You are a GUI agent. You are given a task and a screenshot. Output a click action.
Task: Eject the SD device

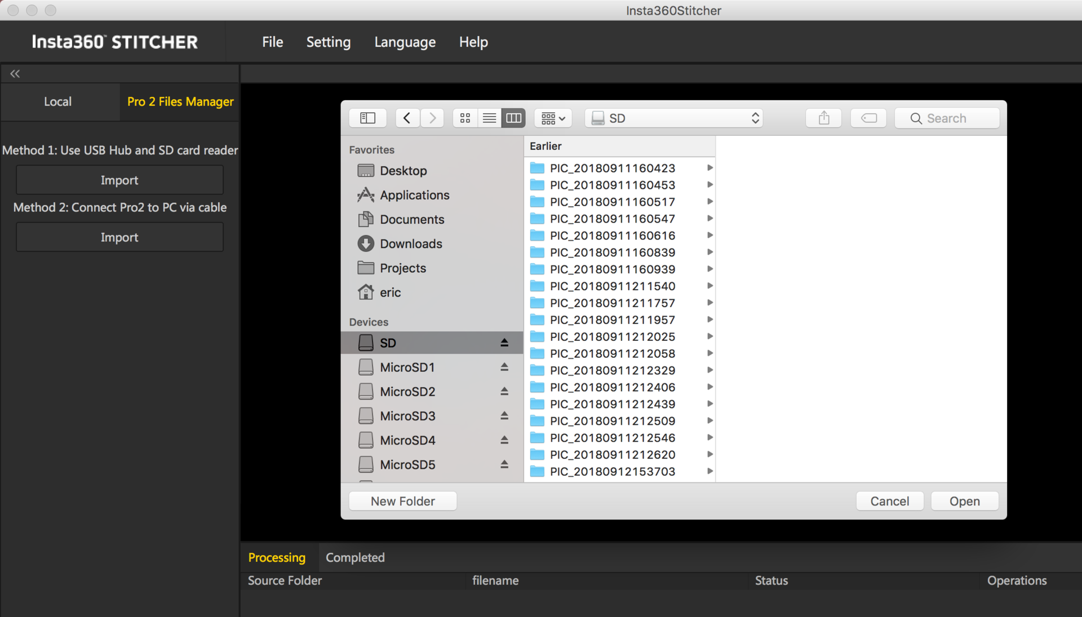pos(504,343)
